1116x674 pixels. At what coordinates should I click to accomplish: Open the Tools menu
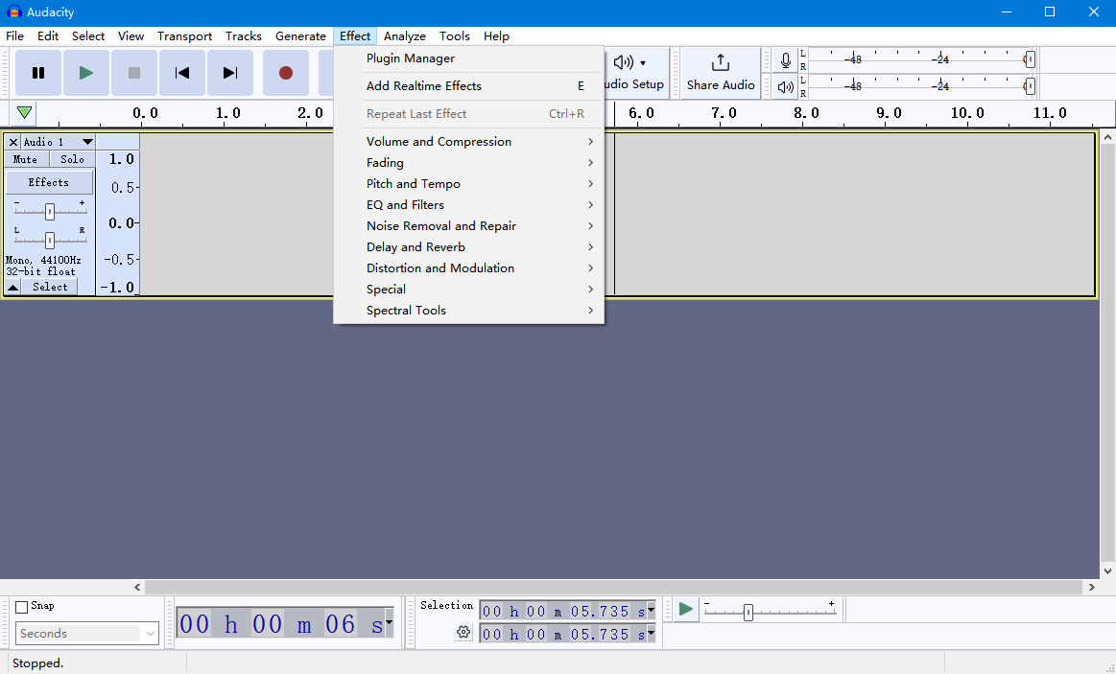pos(454,36)
